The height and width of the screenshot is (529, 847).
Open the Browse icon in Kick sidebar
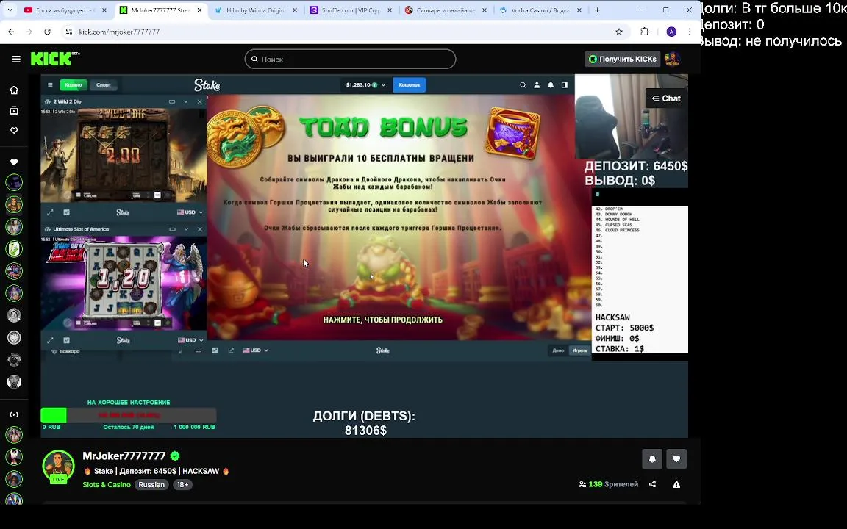14,110
